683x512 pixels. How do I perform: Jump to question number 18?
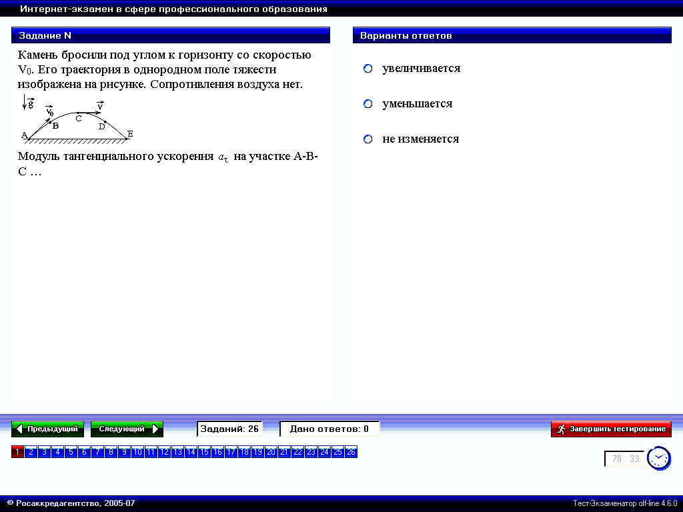point(244,452)
